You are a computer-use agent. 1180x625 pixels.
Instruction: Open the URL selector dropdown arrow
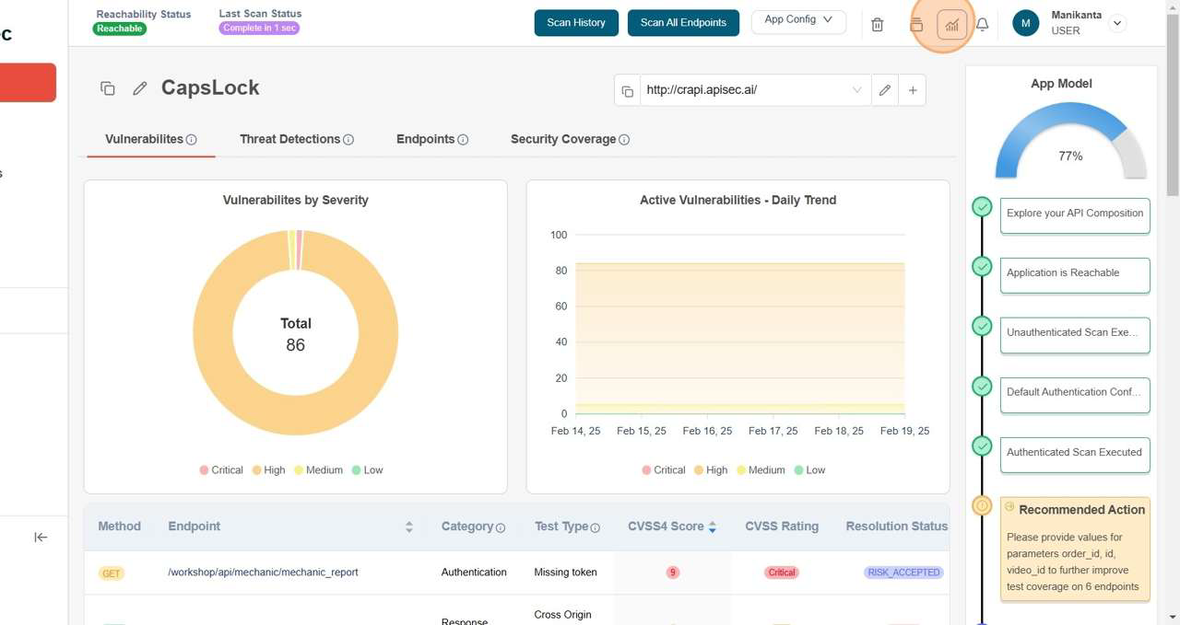click(x=856, y=89)
